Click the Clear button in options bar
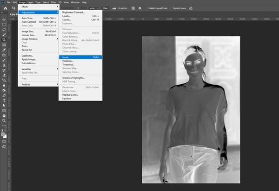Image resolution: width=279 pixels, height=191 pixels. point(105,8)
